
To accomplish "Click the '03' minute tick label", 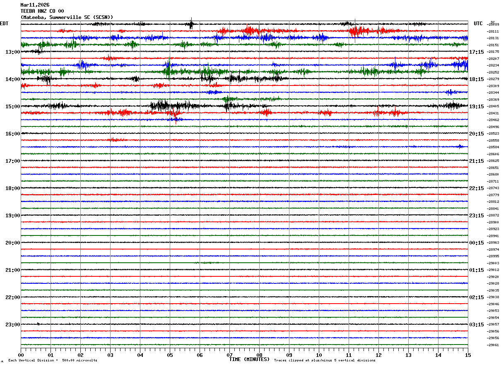I will (110, 355).
